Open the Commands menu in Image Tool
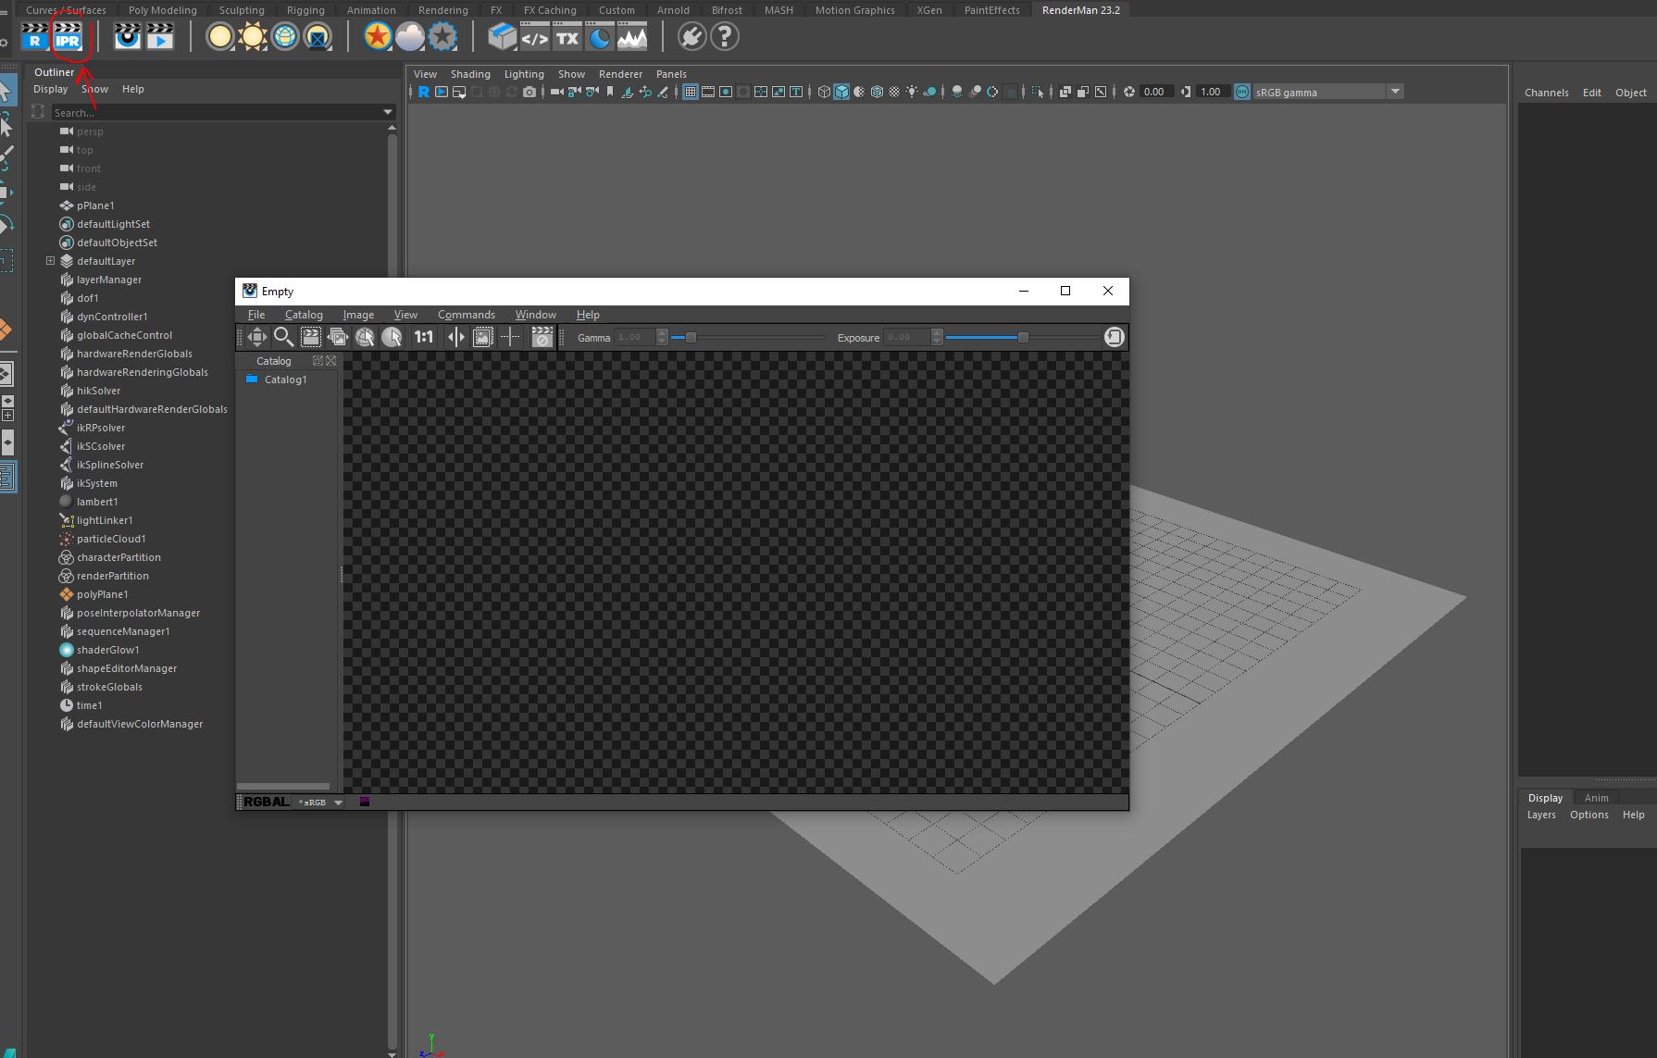Screen dimensions: 1657x1058 (x=466, y=315)
